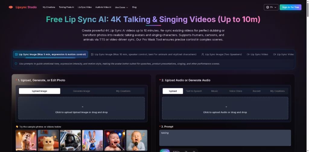Viewport: 309px width, 152px height.
Task: Choose the fluffy kitten sample photo
Action: click(48, 140)
